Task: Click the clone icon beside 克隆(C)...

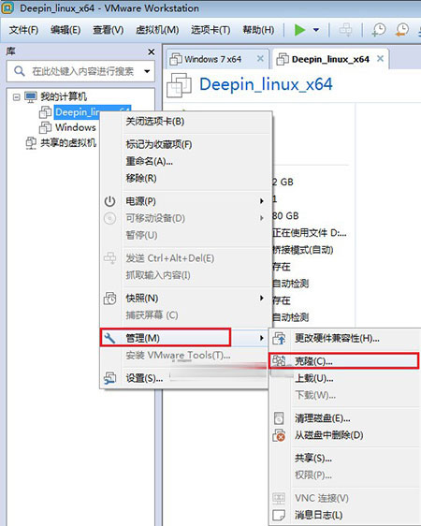Action: pos(279,361)
